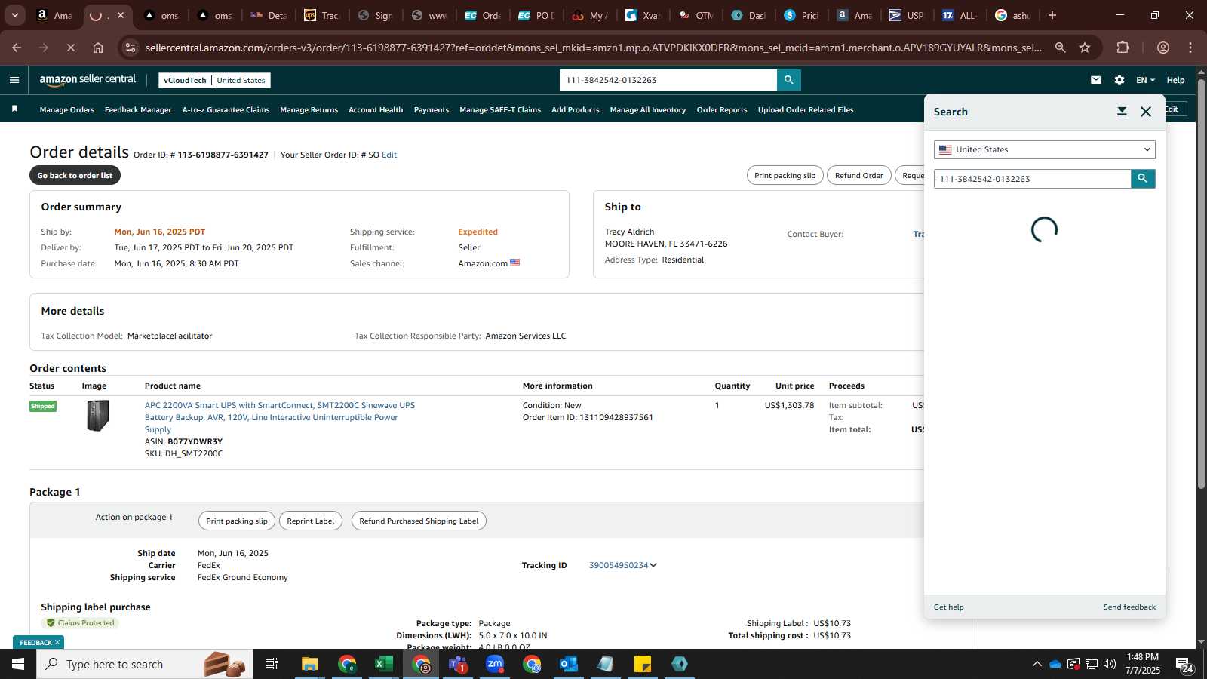Screen dimensions: 1207x679
Task: Open the browser profile icon
Action: click(x=1163, y=48)
